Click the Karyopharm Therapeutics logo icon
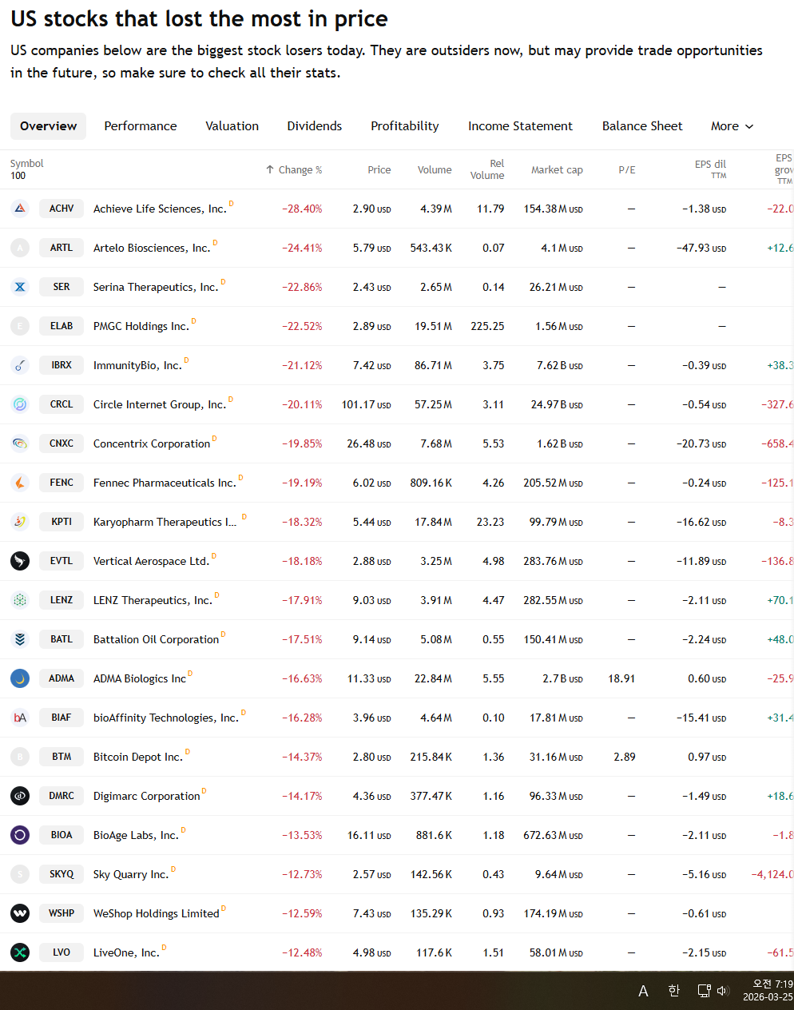Screen dimensions: 794x1010 tap(20, 522)
